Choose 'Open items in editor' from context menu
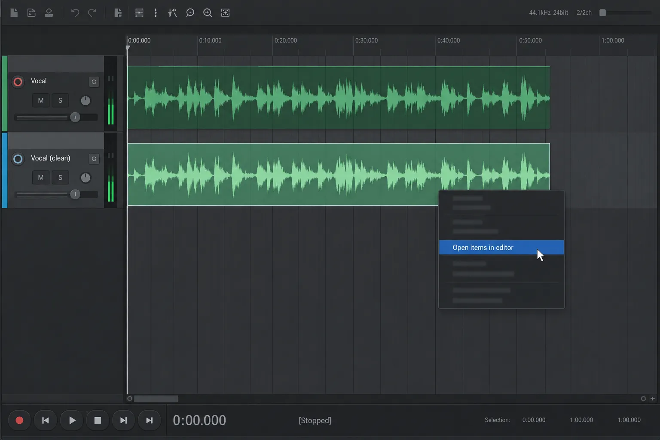 pyautogui.click(x=501, y=247)
